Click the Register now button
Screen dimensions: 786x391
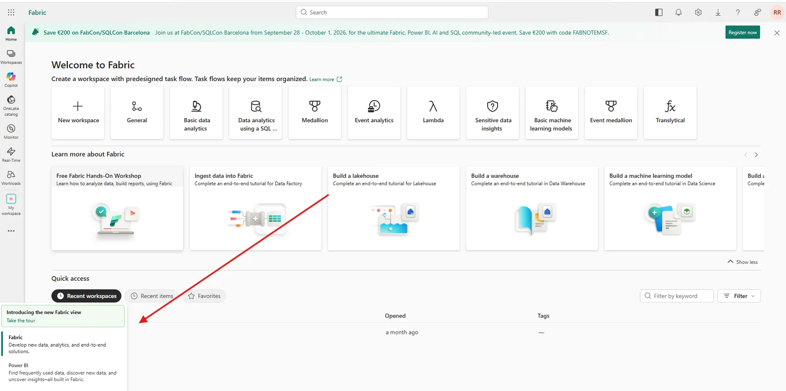click(742, 32)
